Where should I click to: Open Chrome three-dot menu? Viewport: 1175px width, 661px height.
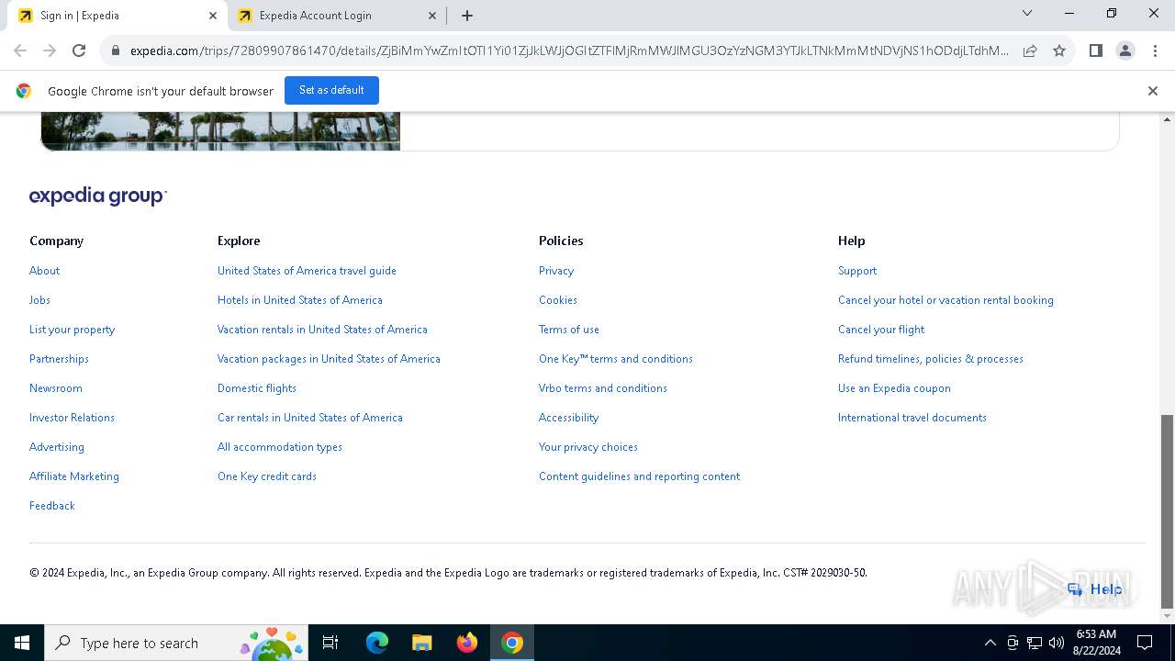pyautogui.click(x=1155, y=50)
